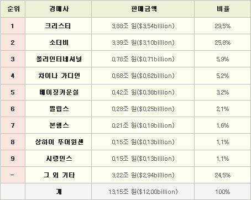The height and width of the screenshot is (200, 251).
Task: Select the 경매사 column header
Action: click(59, 9)
